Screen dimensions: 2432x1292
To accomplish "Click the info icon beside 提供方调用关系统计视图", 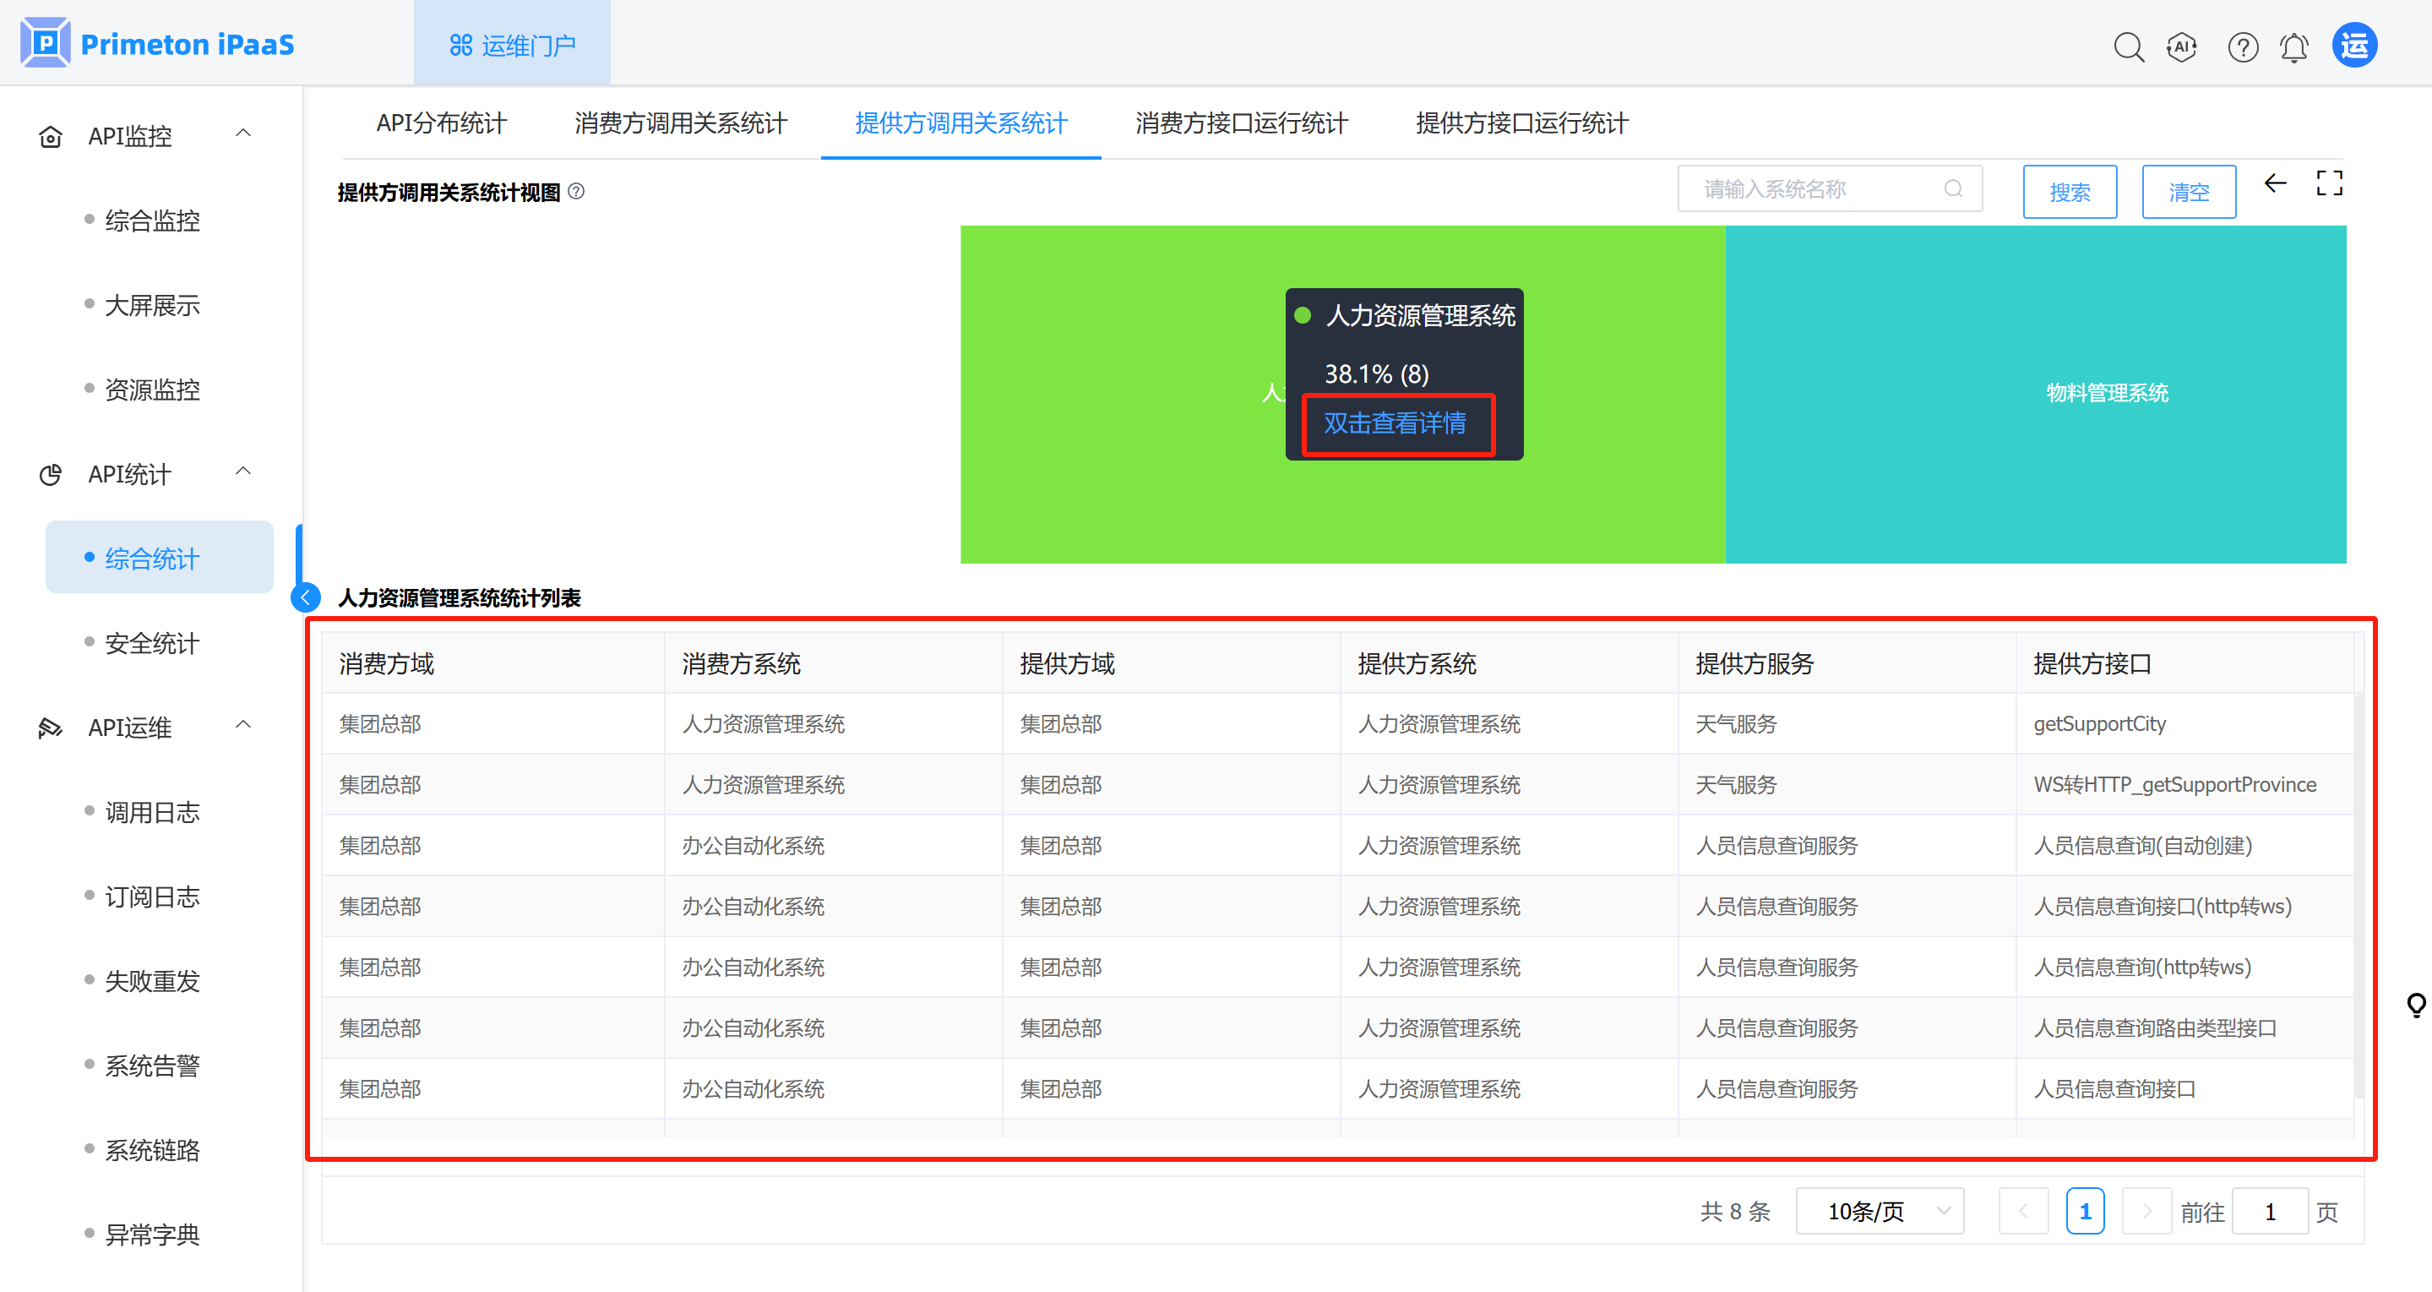I will click(576, 192).
